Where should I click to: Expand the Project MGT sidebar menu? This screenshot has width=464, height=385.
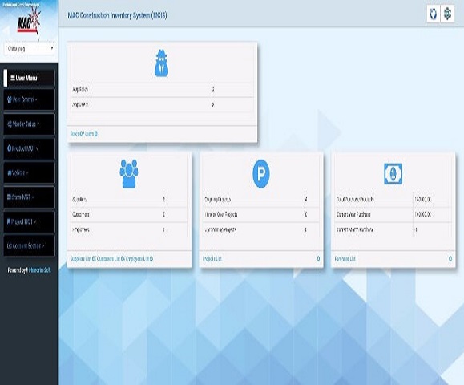coord(29,221)
